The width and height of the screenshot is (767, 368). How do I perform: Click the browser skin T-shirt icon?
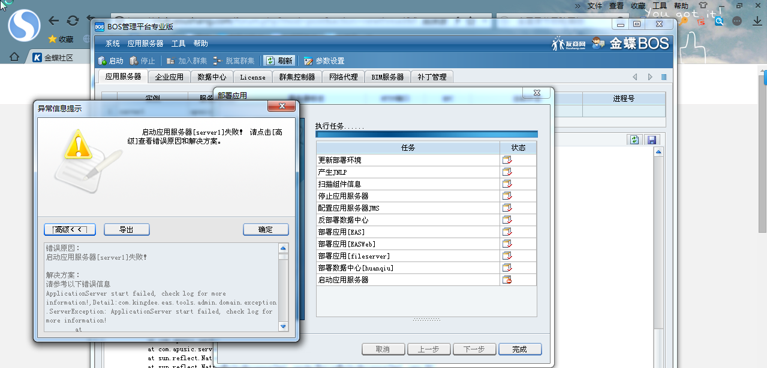(x=703, y=6)
